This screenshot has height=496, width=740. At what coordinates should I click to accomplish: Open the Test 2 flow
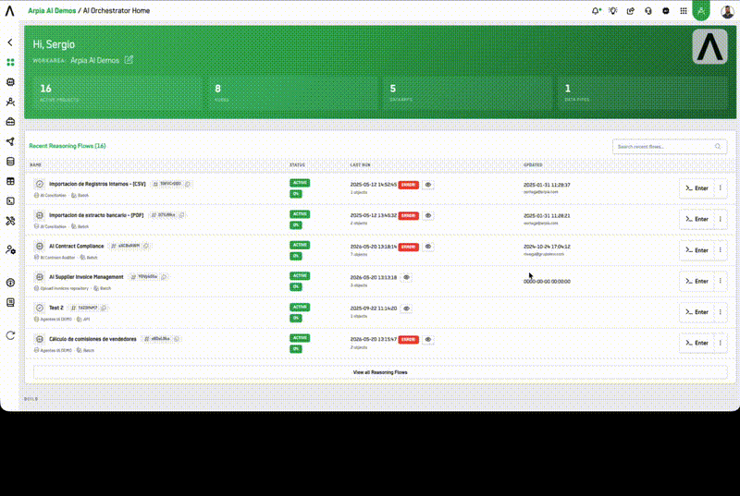(56, 308)
